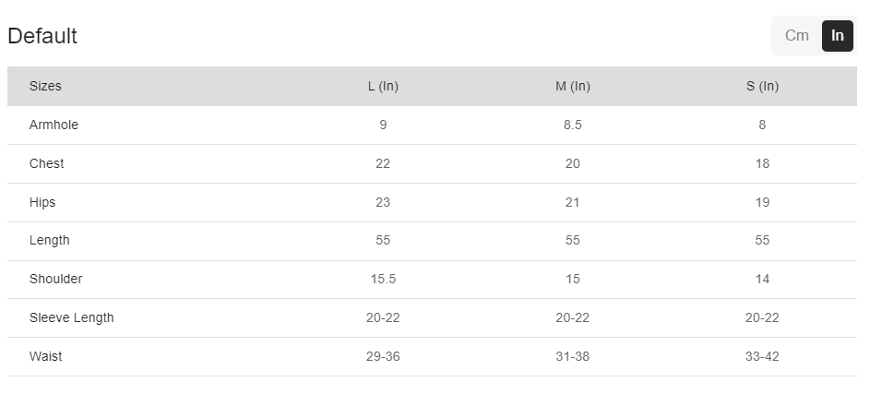Select the S (In) column header
The height and width of the screenshot is (394, 870).
(762, 86)
